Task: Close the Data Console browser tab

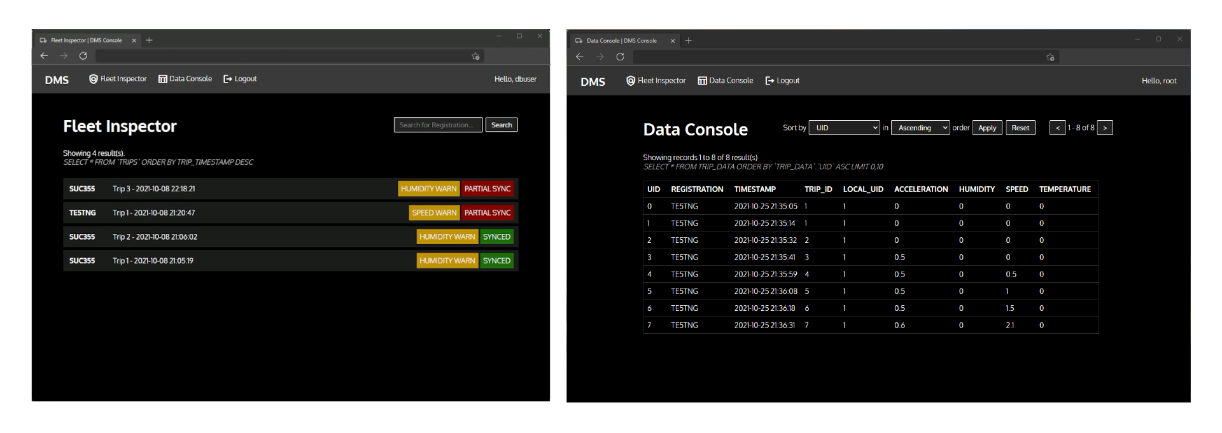Action: (x=673, y=41)
